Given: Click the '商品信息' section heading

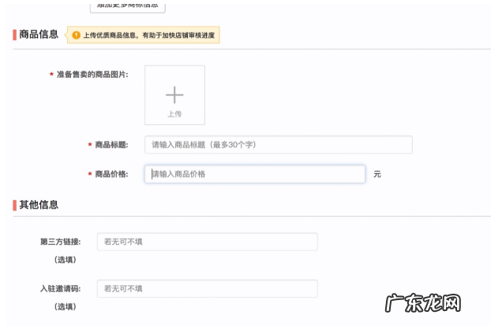Looking at the screenshot, I should coord(39,34).
